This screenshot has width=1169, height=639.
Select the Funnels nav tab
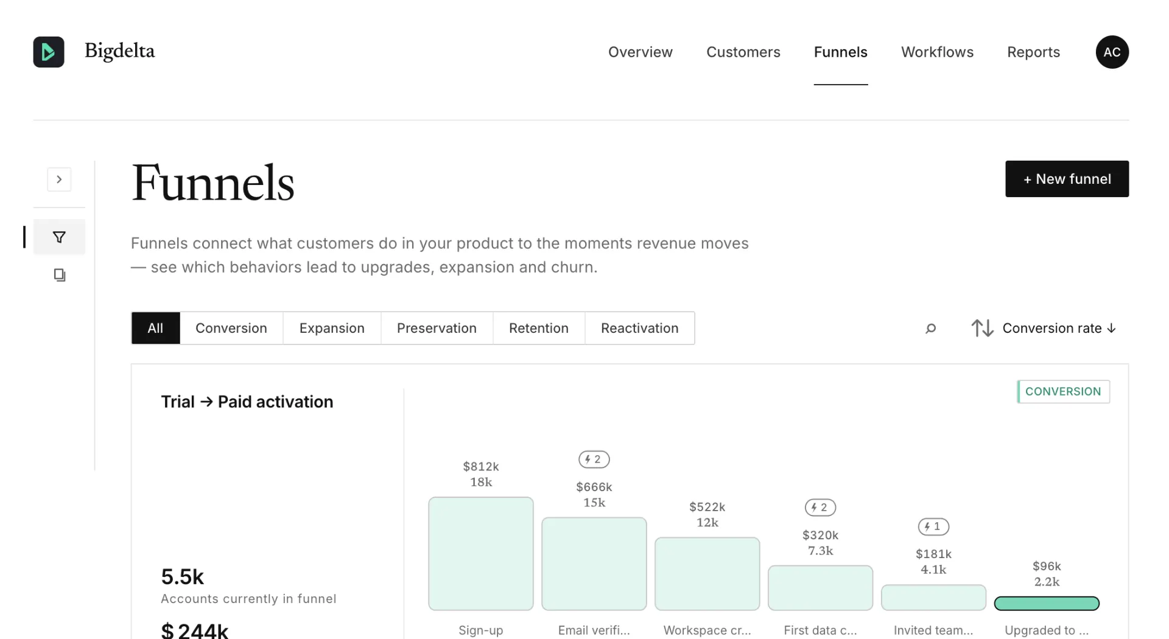pyautogui.click(x=840, y=52)
